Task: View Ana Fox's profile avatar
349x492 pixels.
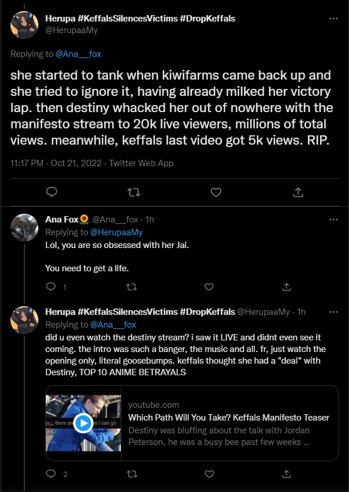Action: click(25, 228)
